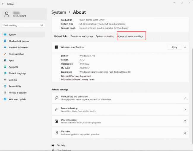Collapse the Windows specifications section chevron
Image resolution: width=193 pixels, height=151 pixels.
click(x=185, y=47)
